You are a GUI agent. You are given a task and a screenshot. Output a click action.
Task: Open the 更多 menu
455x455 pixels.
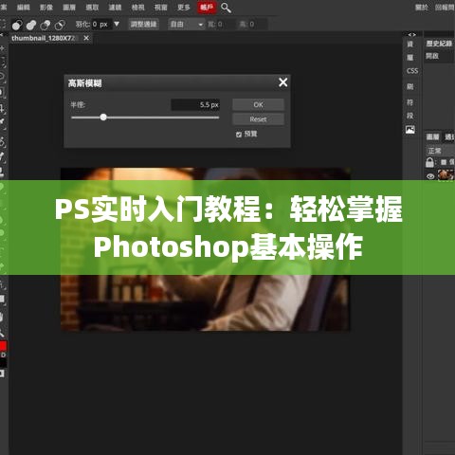click(184, 8)
